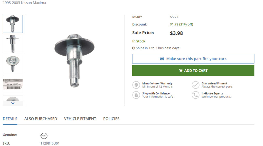
Task: View the third bolt top-view thumbnail
Action: (x=13, y=64)
